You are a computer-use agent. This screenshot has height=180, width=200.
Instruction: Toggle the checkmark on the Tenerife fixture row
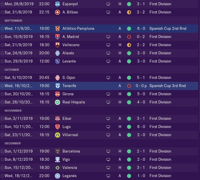(2, 86)
